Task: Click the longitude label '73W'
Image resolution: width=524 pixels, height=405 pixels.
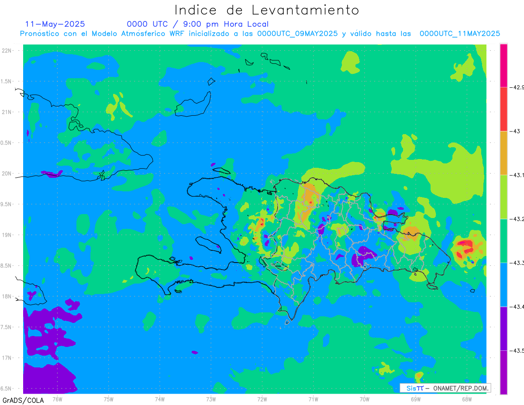Action: [x=211, y=398]
